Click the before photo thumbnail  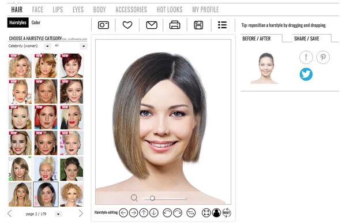265,68
